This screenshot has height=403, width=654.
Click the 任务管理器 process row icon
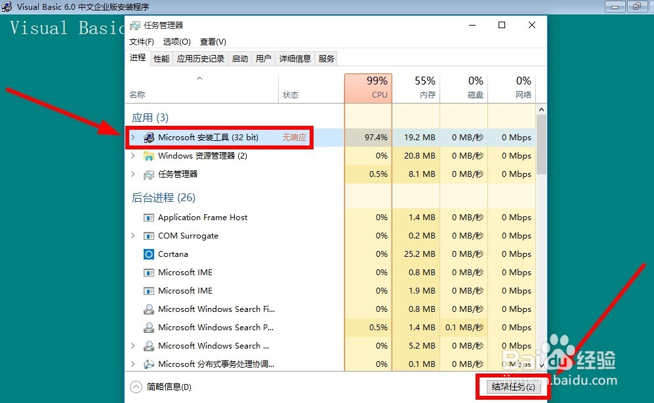point(148,174)
